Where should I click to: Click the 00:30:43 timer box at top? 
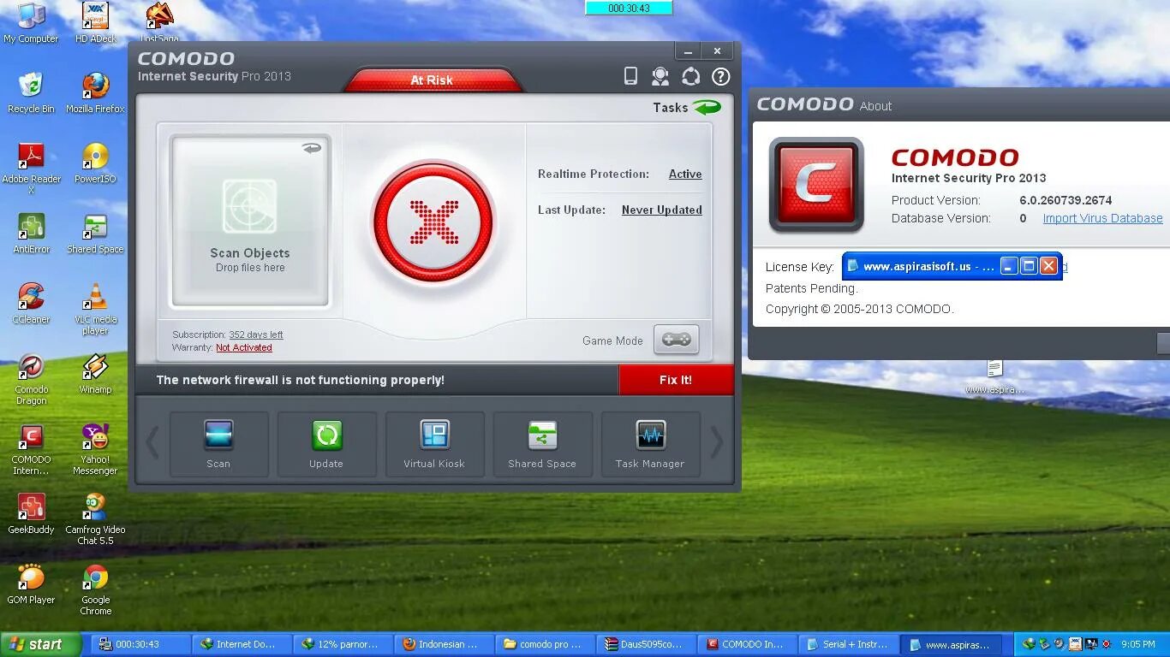[629, 8]
